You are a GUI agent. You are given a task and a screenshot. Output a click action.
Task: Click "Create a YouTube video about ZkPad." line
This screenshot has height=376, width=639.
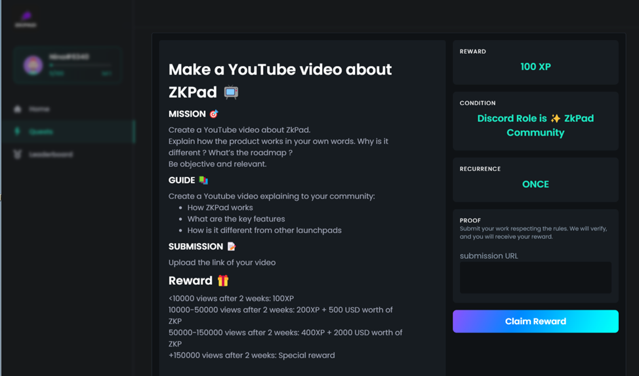tap(239, 130)
